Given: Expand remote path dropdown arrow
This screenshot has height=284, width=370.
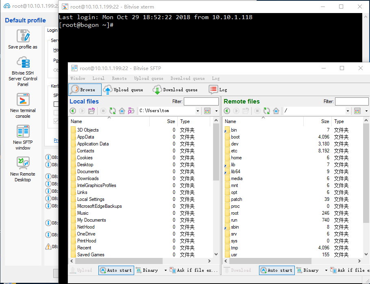Looking at the screenshot, I should click(x=348, y=111).
